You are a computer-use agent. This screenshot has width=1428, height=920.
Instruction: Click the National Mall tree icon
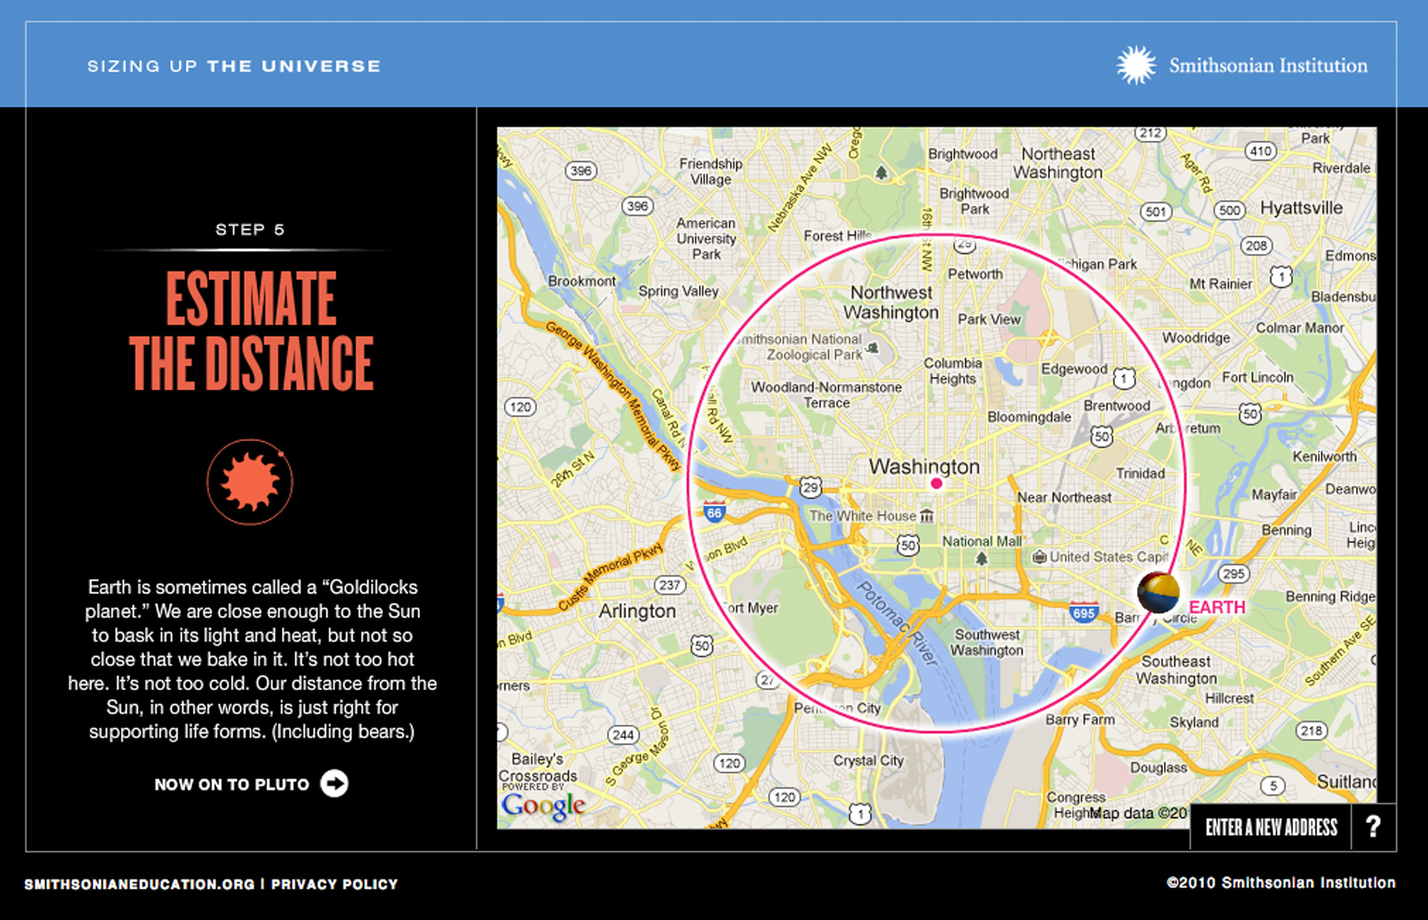click(x=981, y=558)
